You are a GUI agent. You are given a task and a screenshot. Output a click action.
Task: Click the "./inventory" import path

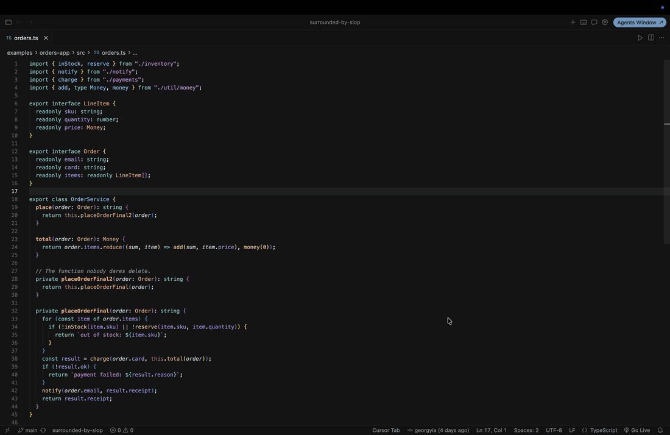coord(155,64)
